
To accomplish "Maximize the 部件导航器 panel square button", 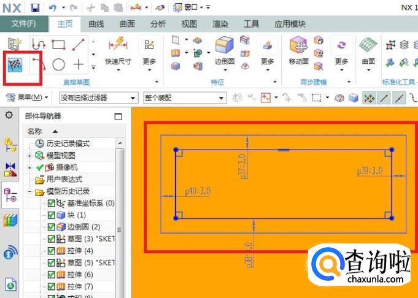I will click(x=118, y=117).
